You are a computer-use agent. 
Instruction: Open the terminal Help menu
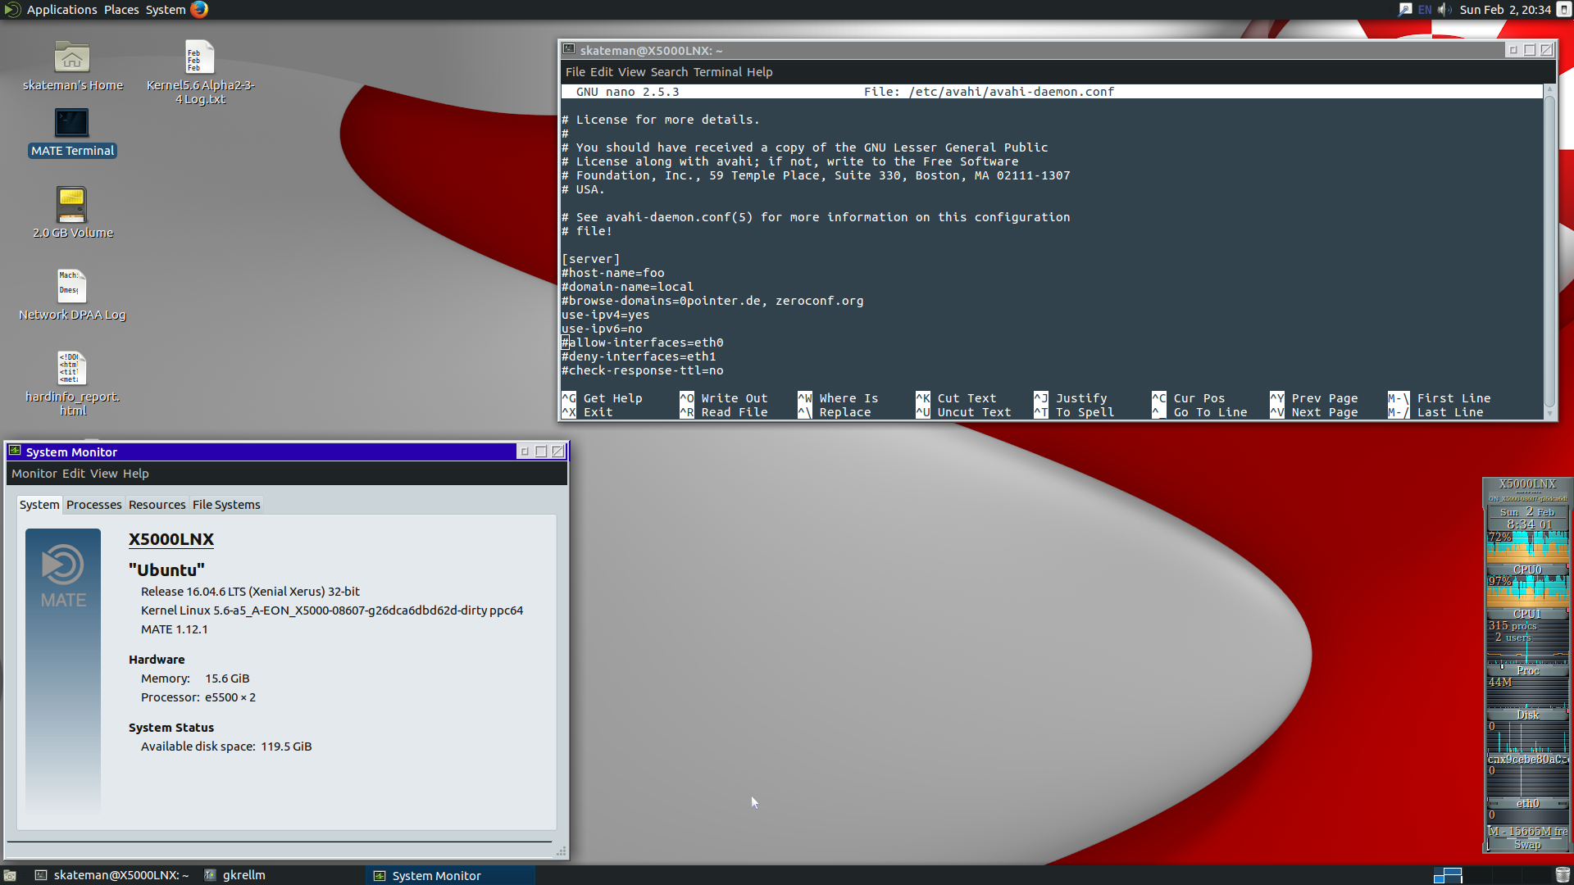(759, 72)
